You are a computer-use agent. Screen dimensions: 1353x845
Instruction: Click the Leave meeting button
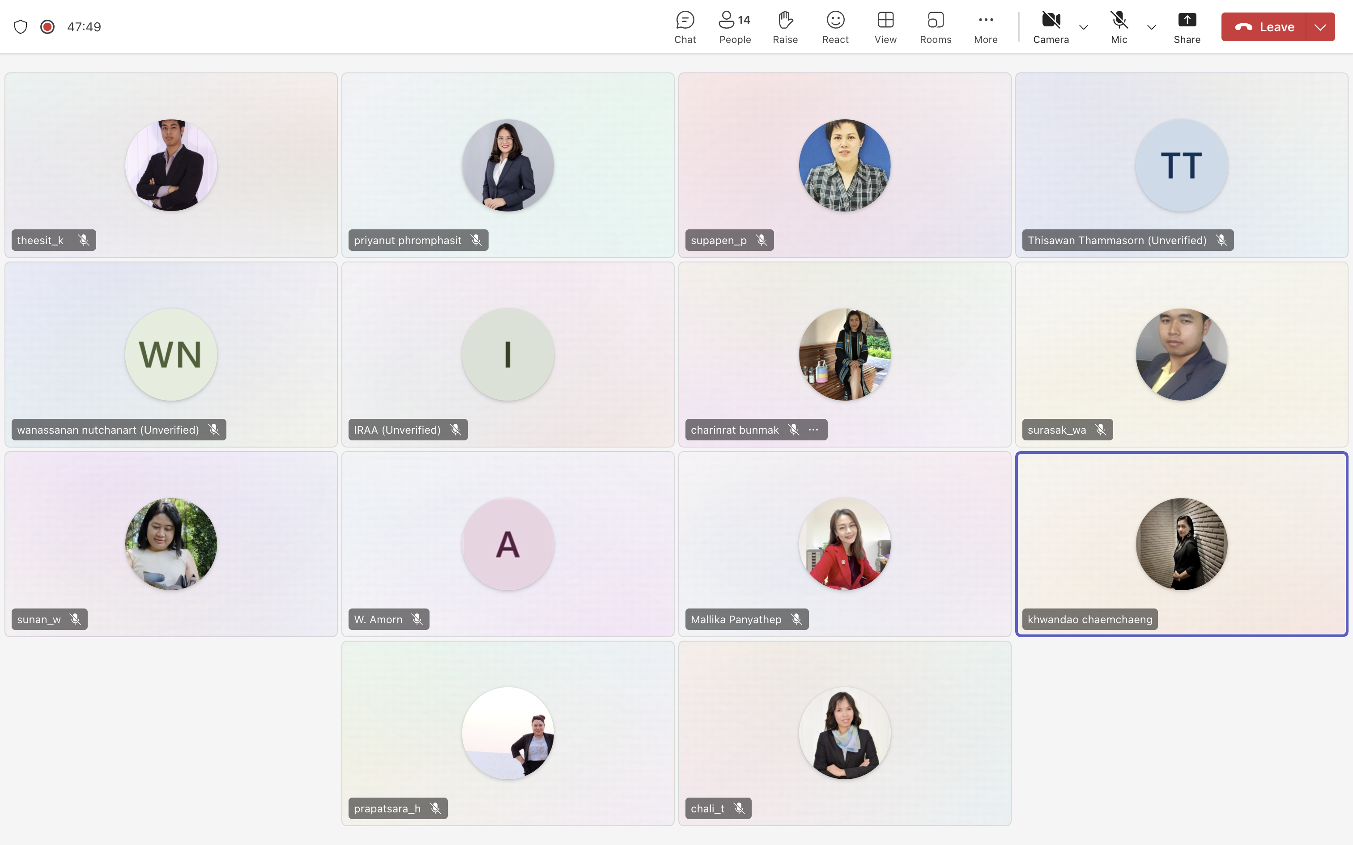[1264, 27]
